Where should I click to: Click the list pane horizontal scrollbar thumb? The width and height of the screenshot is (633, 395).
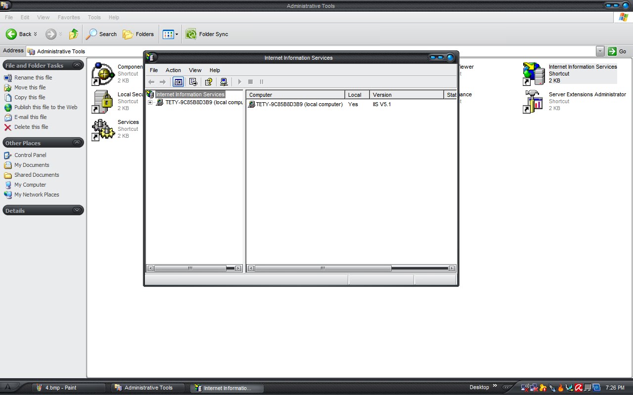pos(322,268)
